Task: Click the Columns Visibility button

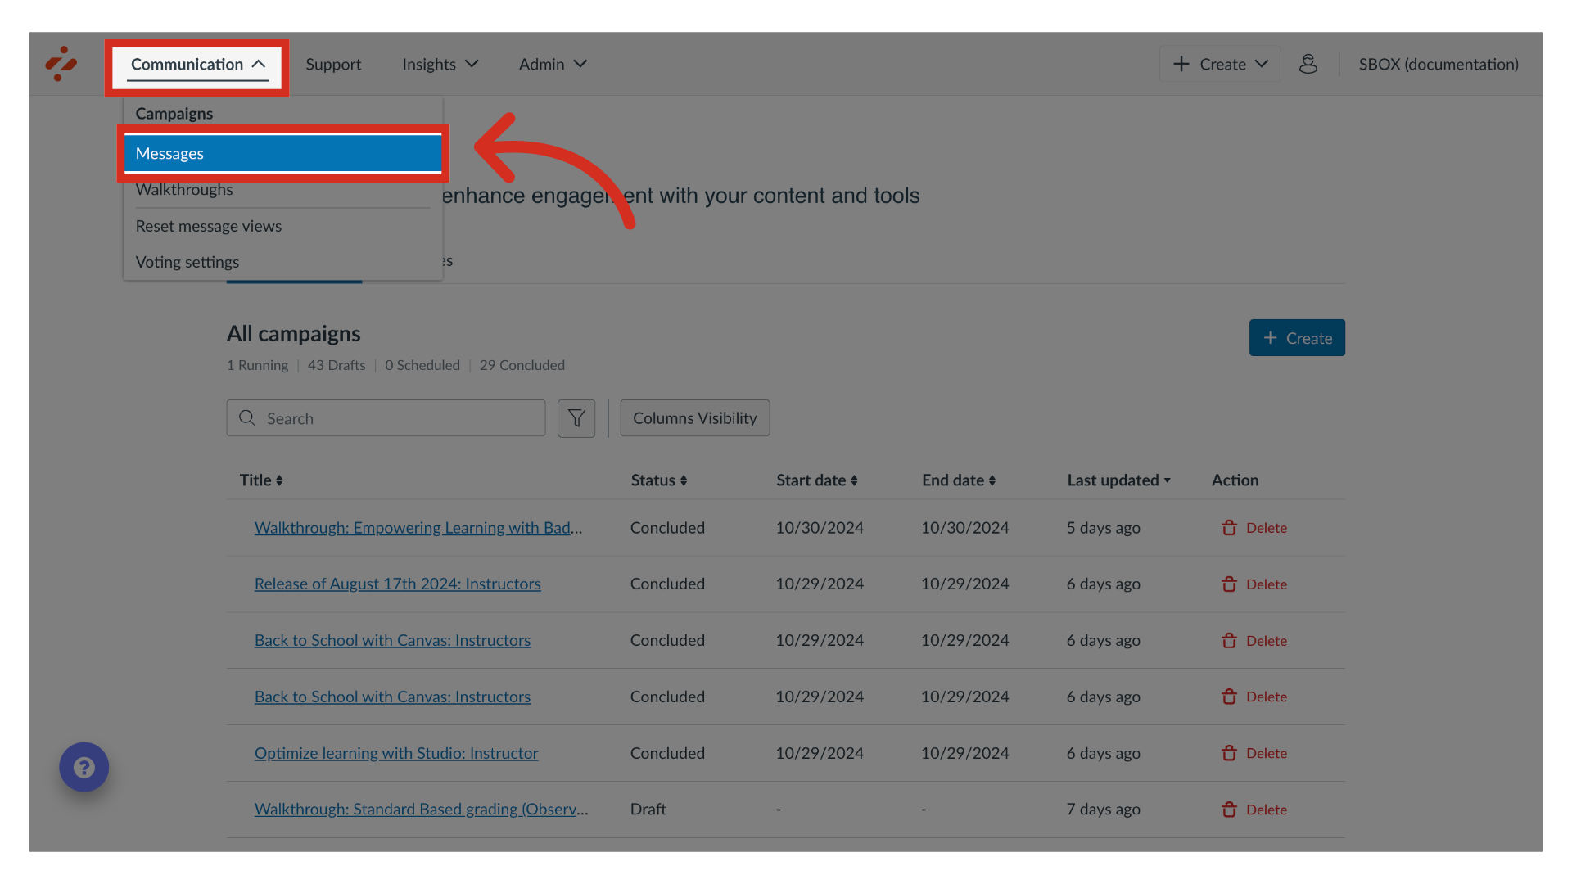Action: [694, 417]
